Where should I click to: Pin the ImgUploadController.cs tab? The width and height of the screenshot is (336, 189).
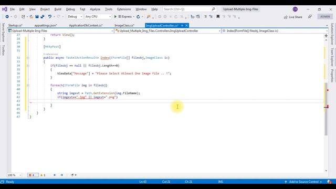pos(182,26)
